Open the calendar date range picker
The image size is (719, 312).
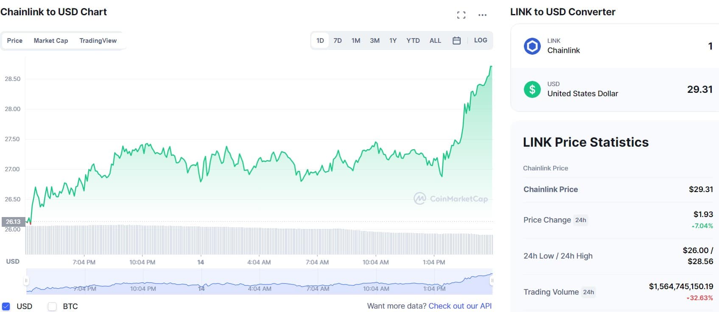point(456,41)
